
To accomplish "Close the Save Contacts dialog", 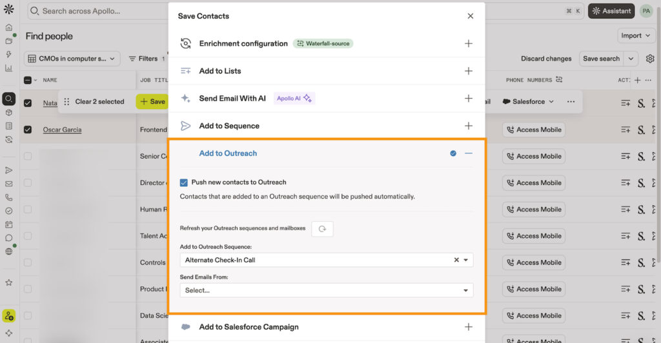I will click(471, 16).
